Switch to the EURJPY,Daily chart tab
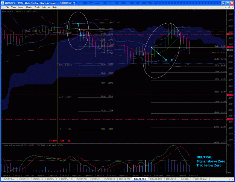 pyautogui.click(x=9, y=179)
